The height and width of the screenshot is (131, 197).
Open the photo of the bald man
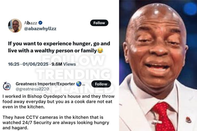pos(158,65)
